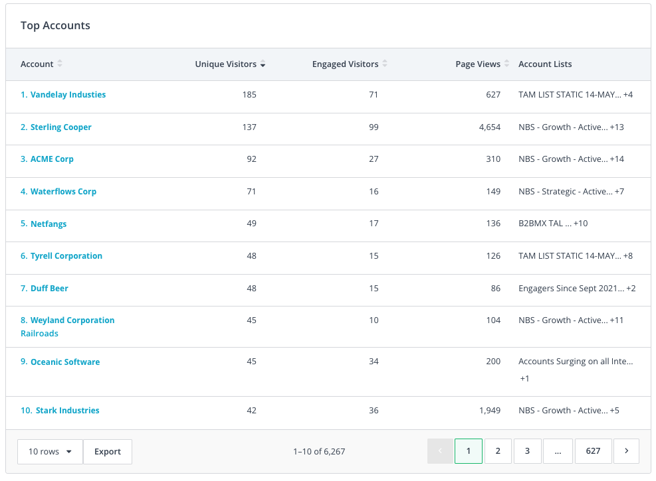The width and height of the screenshot is (656, 481).
Task: Click Waterflows Corp's 149 page views
Action: [x=493, y=192]
